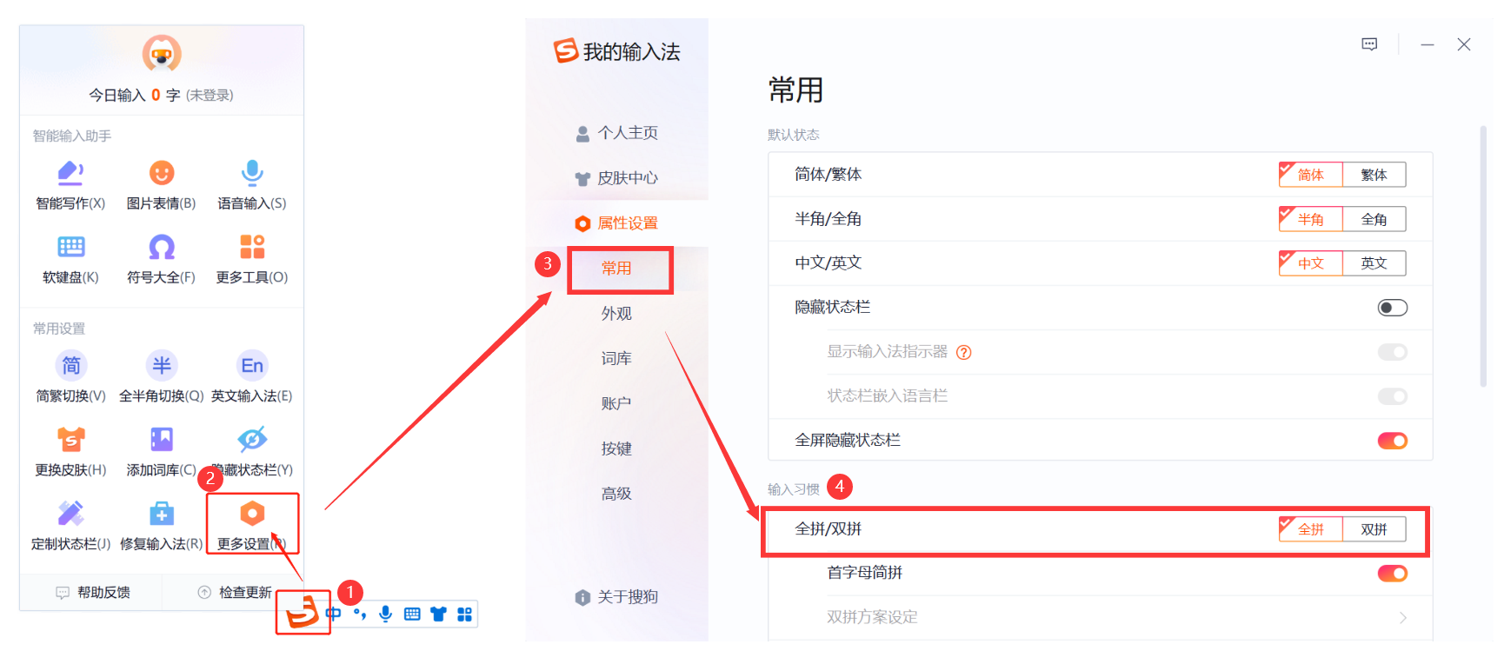Open the 软键盘 soft keyboard
1504x651 pixels.
[x=70, y=248]
